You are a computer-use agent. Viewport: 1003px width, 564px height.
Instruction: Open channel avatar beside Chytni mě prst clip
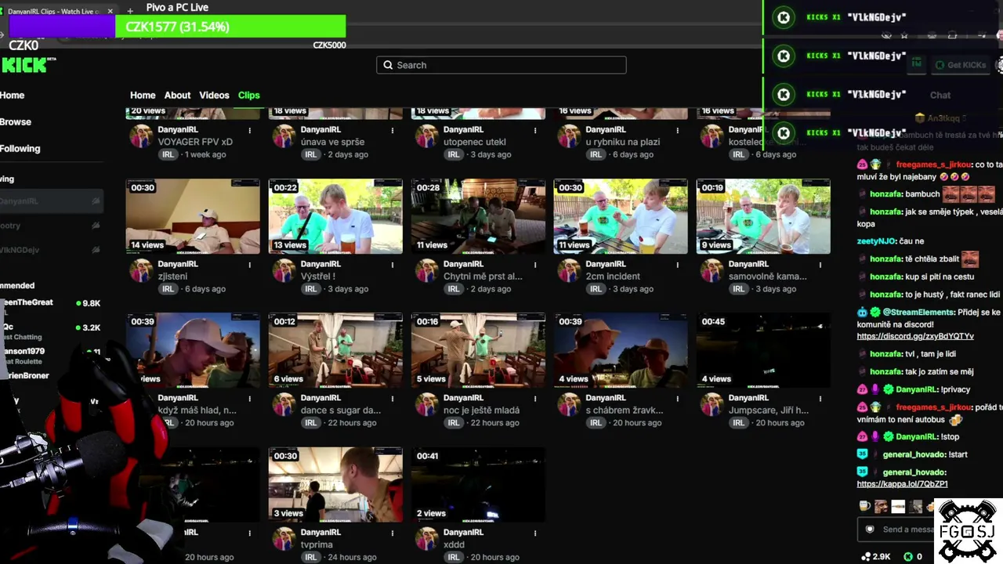[426, 270]
